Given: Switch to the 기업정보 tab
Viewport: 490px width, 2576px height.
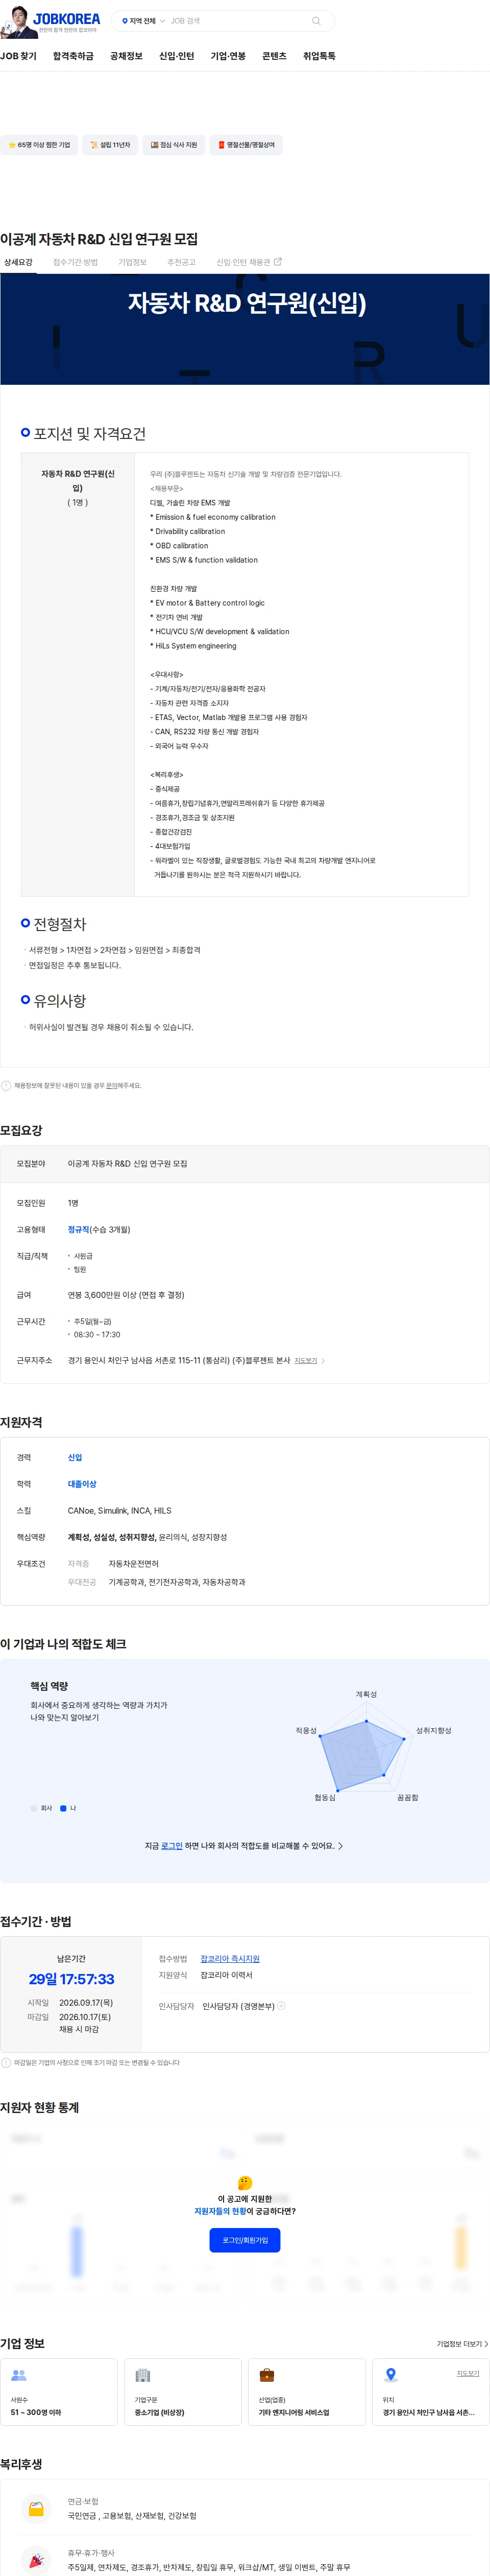Looking at the screenshot, I should [133, 262].
